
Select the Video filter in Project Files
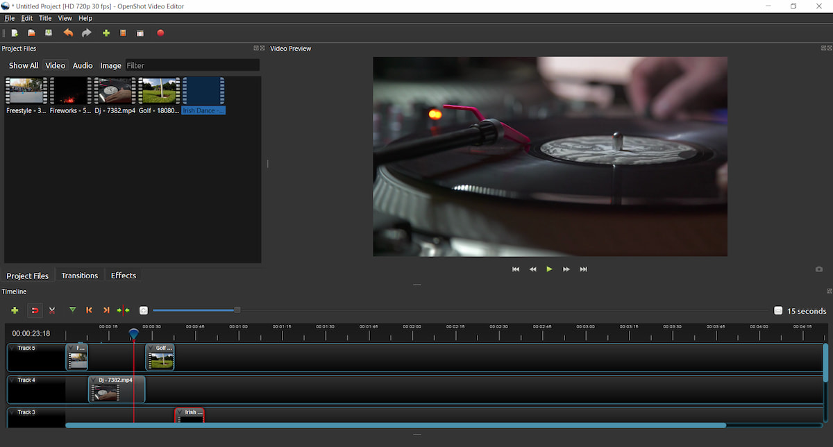55,65
